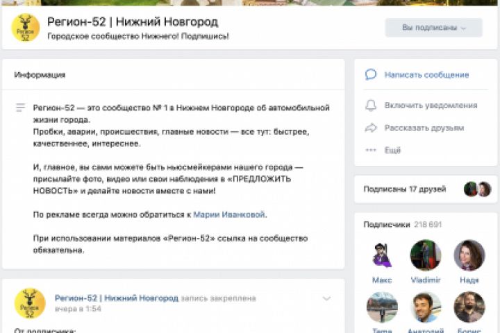Open subscriber Надя profile thumbnail
Screen dimensions: 500x333
[469, 255]
